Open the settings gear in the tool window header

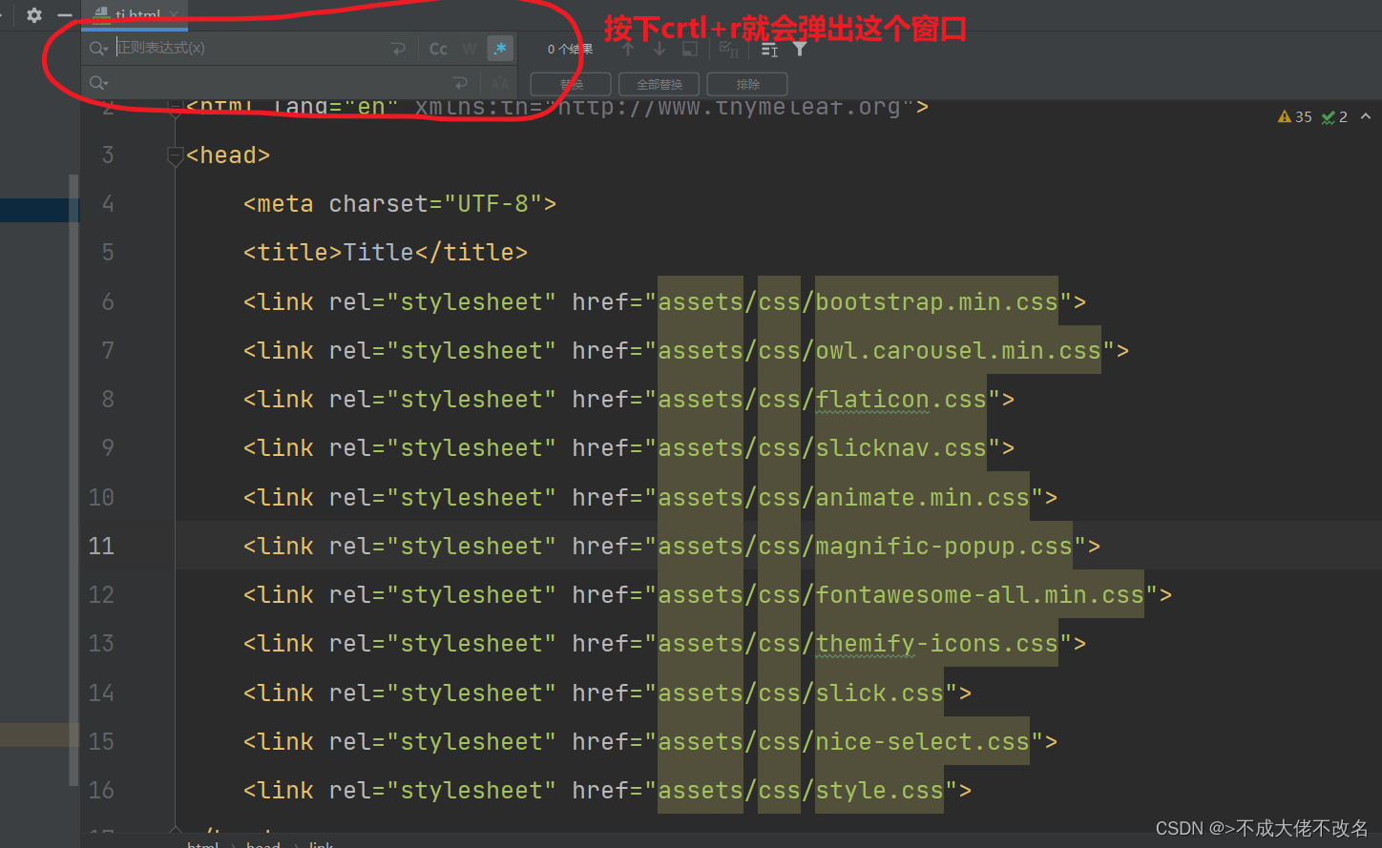click(34, 15)
